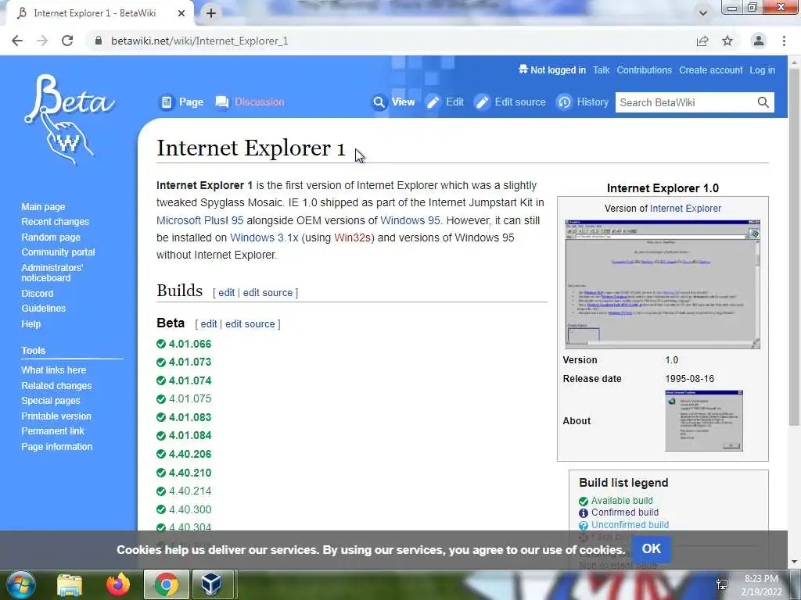The height and width of the screenshot is (600, 801).
Task: Click What links here
Action: click(x=54, y=370)
